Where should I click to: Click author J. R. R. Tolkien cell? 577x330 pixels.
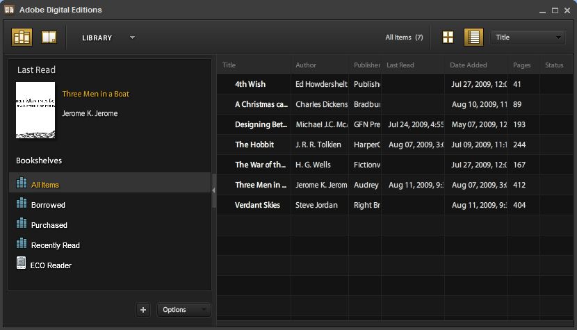coord(318,145)
